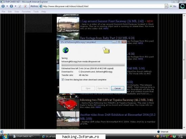Viewport: 186px width, 139px height.
Task: Open the Windows Start orb
Action: coord(5,136)
